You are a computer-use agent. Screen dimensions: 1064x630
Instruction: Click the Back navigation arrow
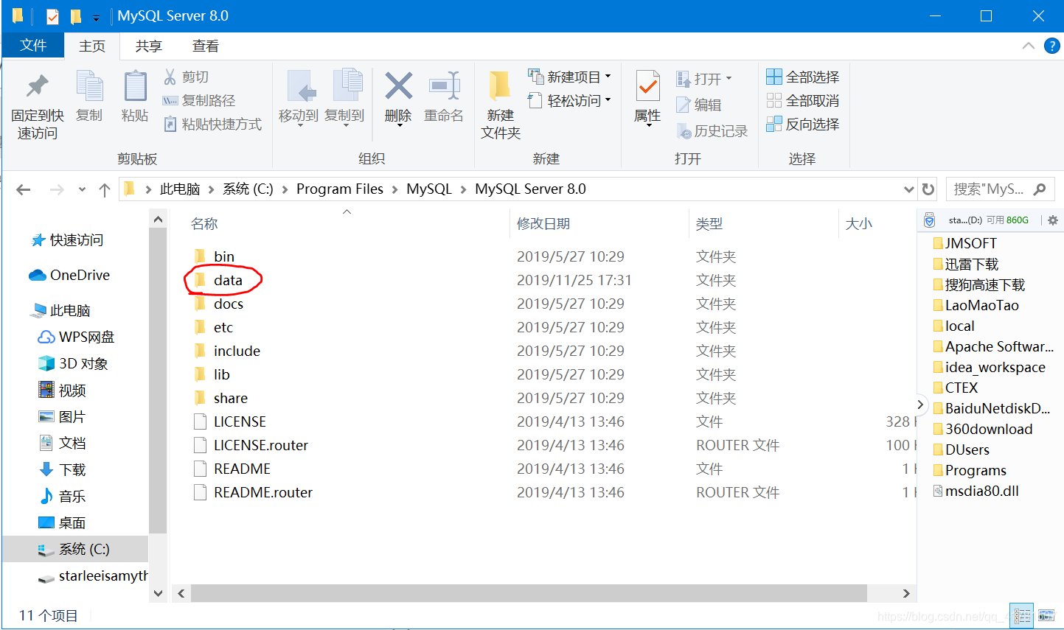(24, 189)
